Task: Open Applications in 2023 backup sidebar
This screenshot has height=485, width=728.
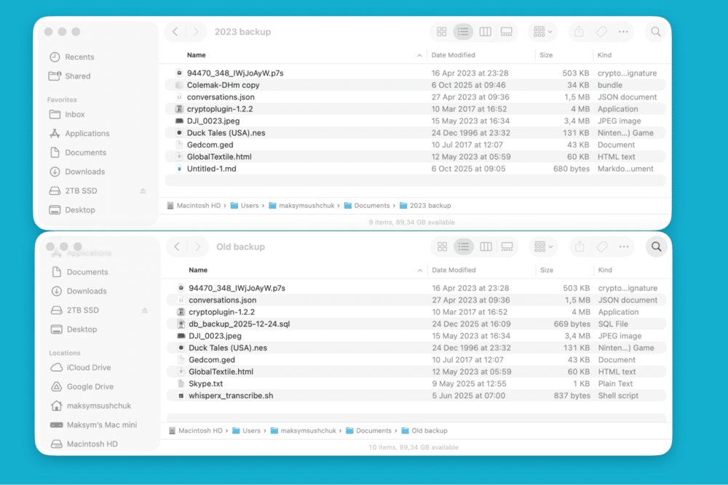Action: 79,133
